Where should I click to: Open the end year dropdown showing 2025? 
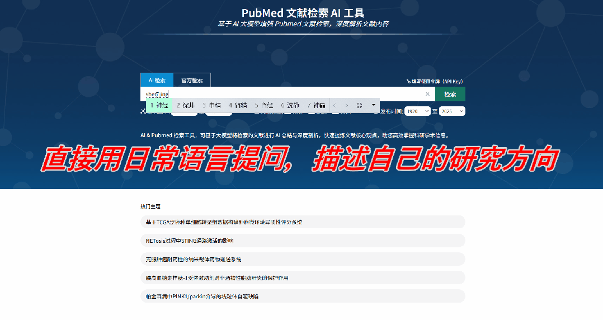(x=452, y=111)
